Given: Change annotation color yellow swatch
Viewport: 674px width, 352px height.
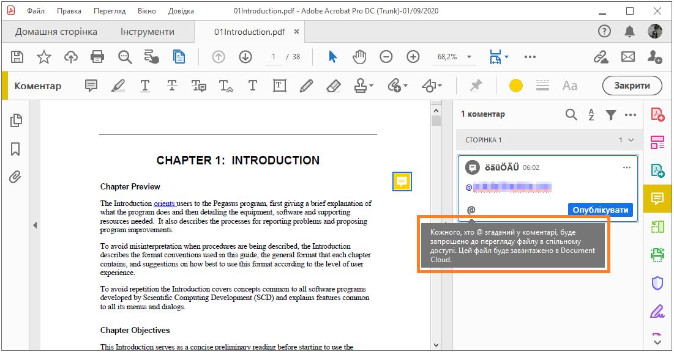Looking at the screenshot, I should 516,86.
